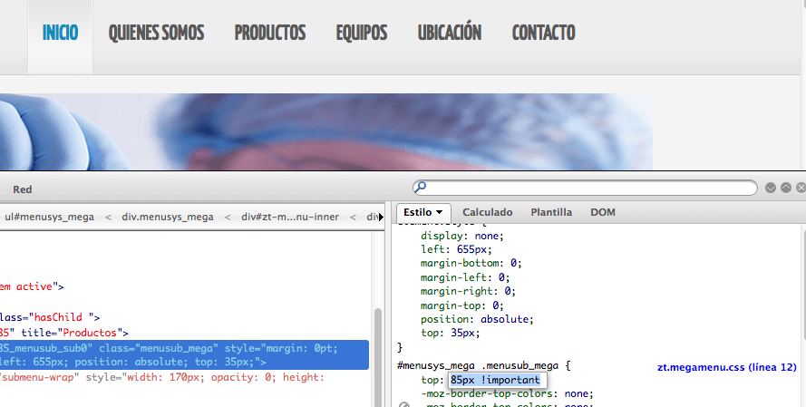Click the '#menusys_mega .menusub_mega' selector
The height and width of the screenshot is (407, 806).
coord(478,366)
